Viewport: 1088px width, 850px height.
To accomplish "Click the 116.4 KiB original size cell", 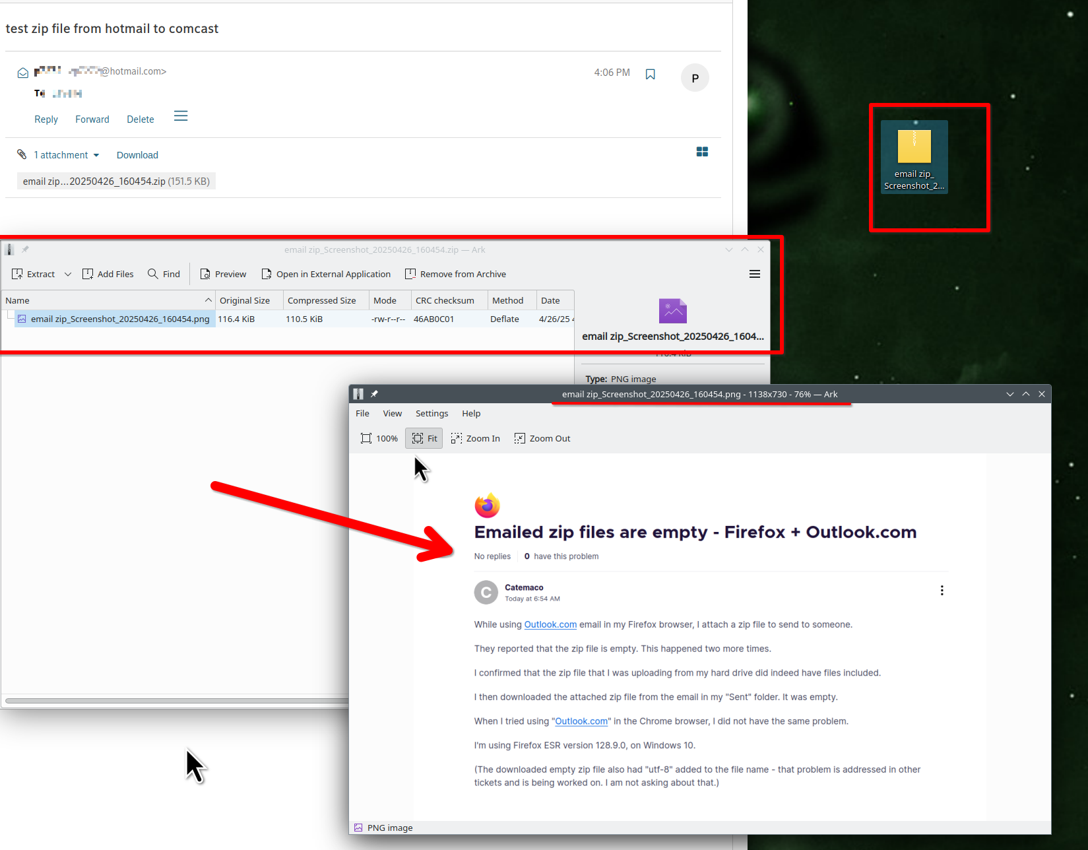I will tap(236, 319).
